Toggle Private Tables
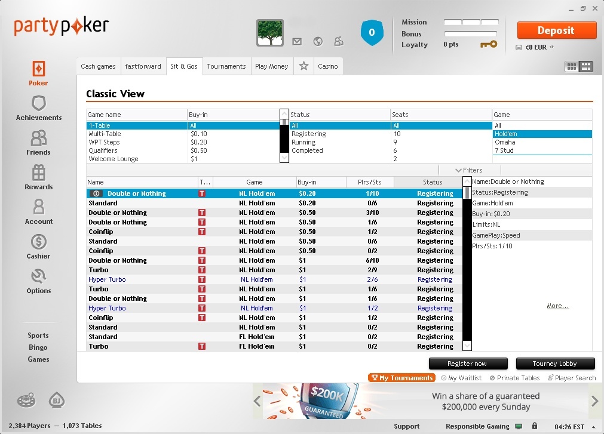 (514, 378)
